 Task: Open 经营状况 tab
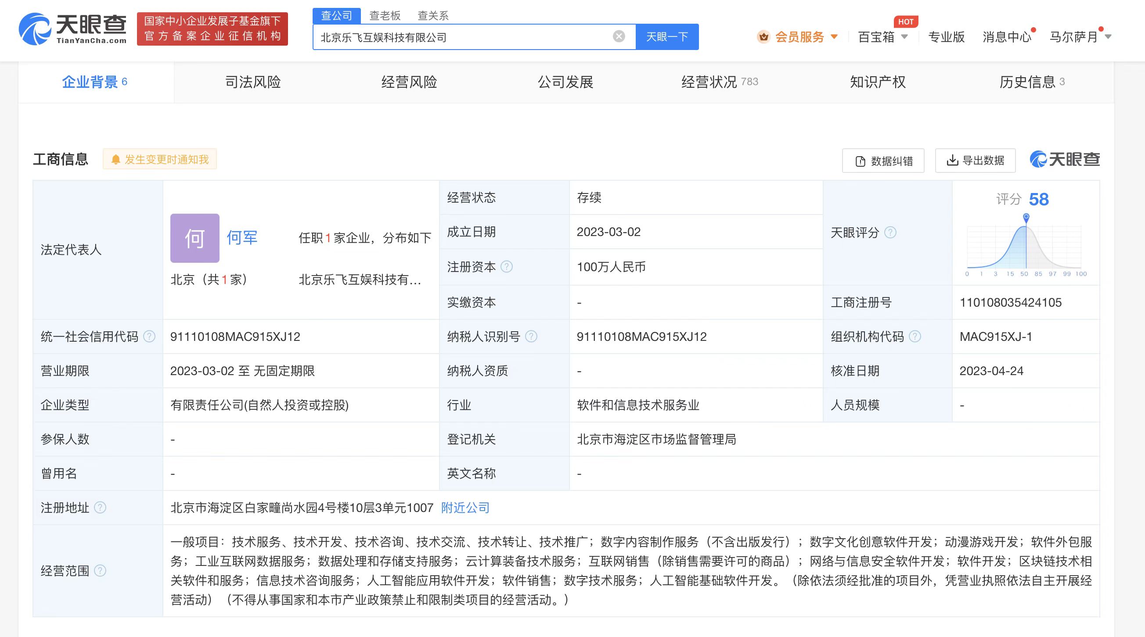pos(720,82)
